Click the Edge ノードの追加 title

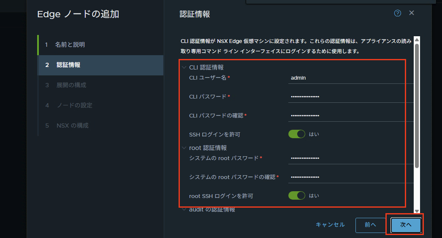coord(78,14)
